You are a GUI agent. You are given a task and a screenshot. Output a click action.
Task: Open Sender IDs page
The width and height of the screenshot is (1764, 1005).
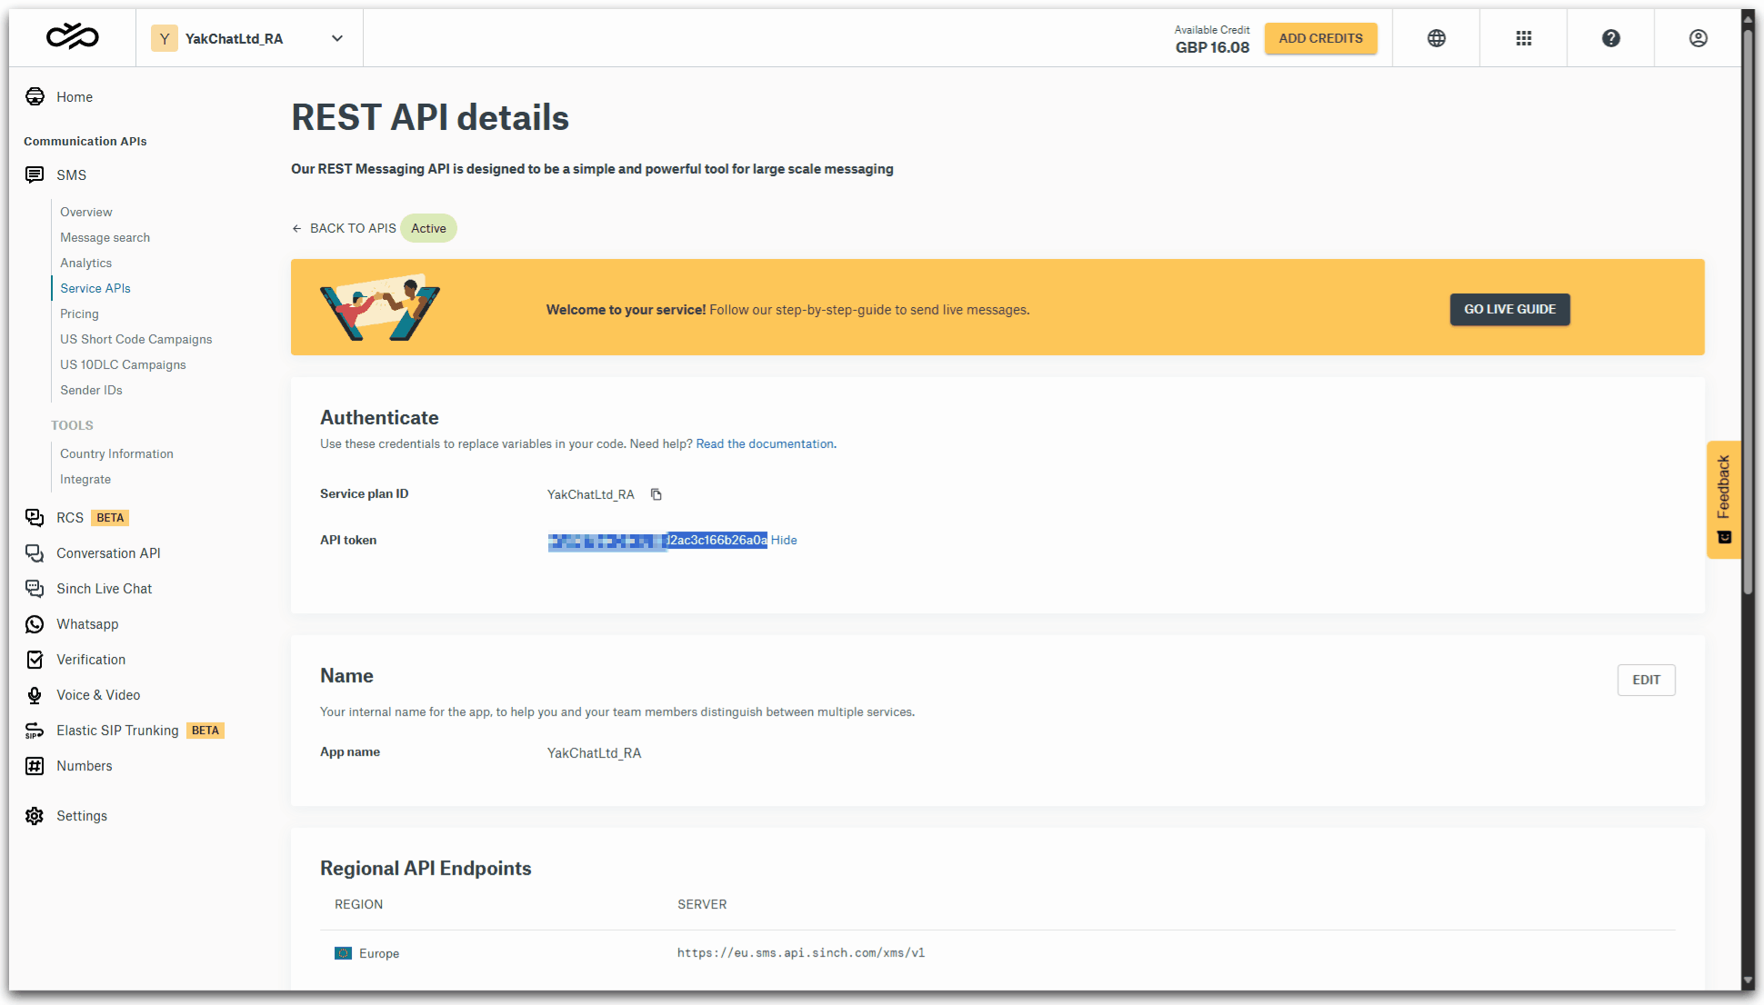pyautogui.click(x=91, y=390)
